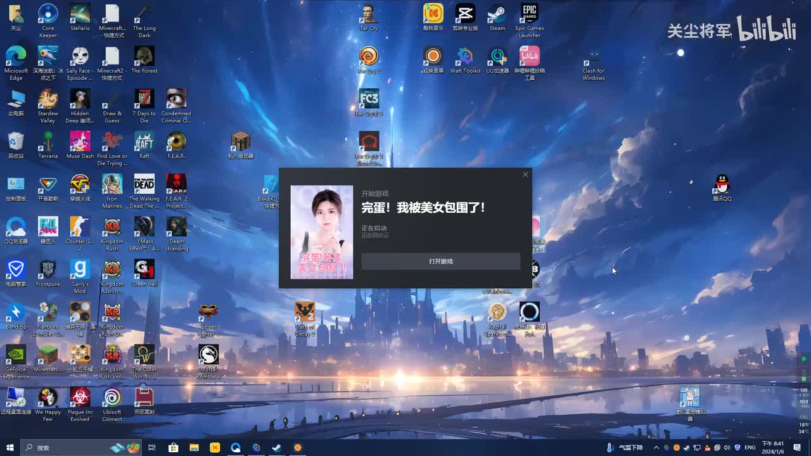Viewport: 811px width, 456px height.
Task: Select Far Cry 3 Blood Dragon icon
Action: tap(369, 149)
